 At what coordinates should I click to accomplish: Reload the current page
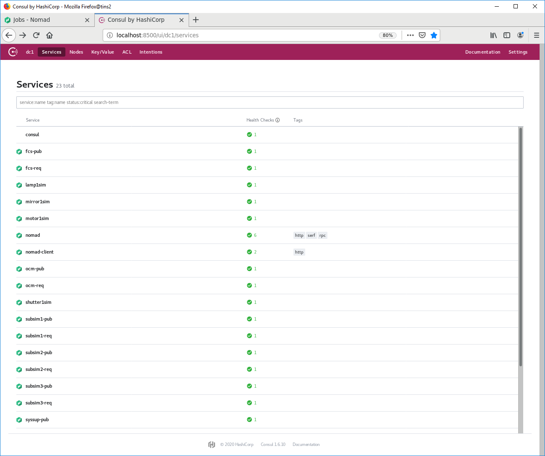point(36,35)
